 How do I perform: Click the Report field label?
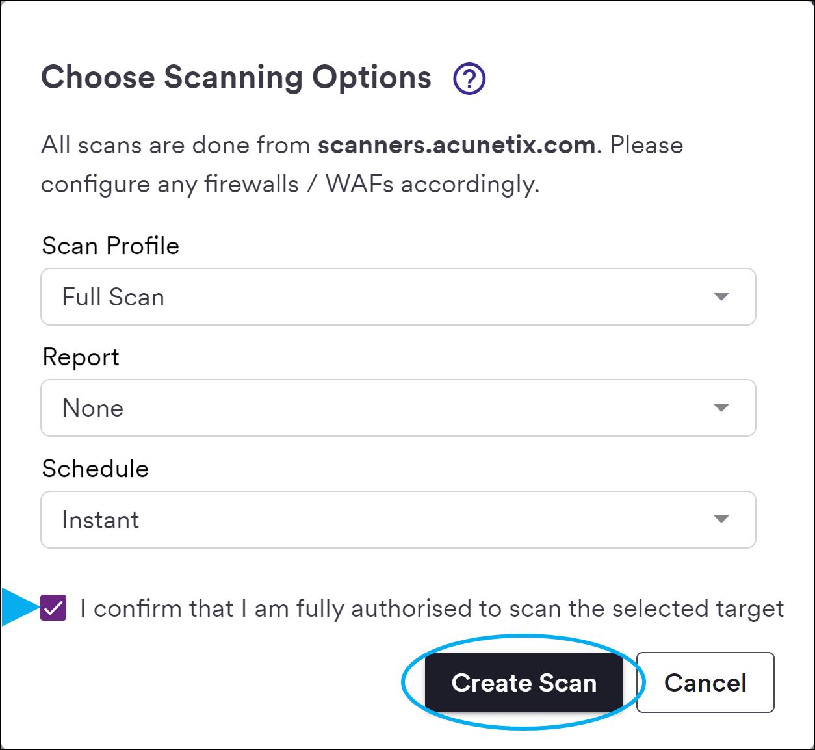(81, 358)
